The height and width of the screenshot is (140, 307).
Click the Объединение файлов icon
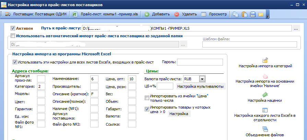265,129
